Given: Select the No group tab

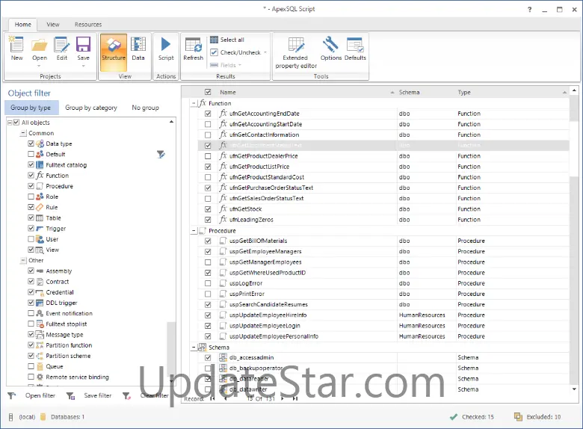Looking at the screenshot, I should coord(146,108).
